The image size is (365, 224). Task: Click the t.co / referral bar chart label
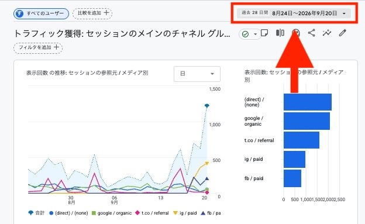point(259,140)
